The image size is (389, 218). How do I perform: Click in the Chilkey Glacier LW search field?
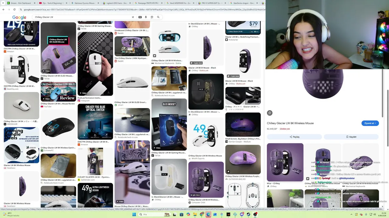[x=82, y=17]
